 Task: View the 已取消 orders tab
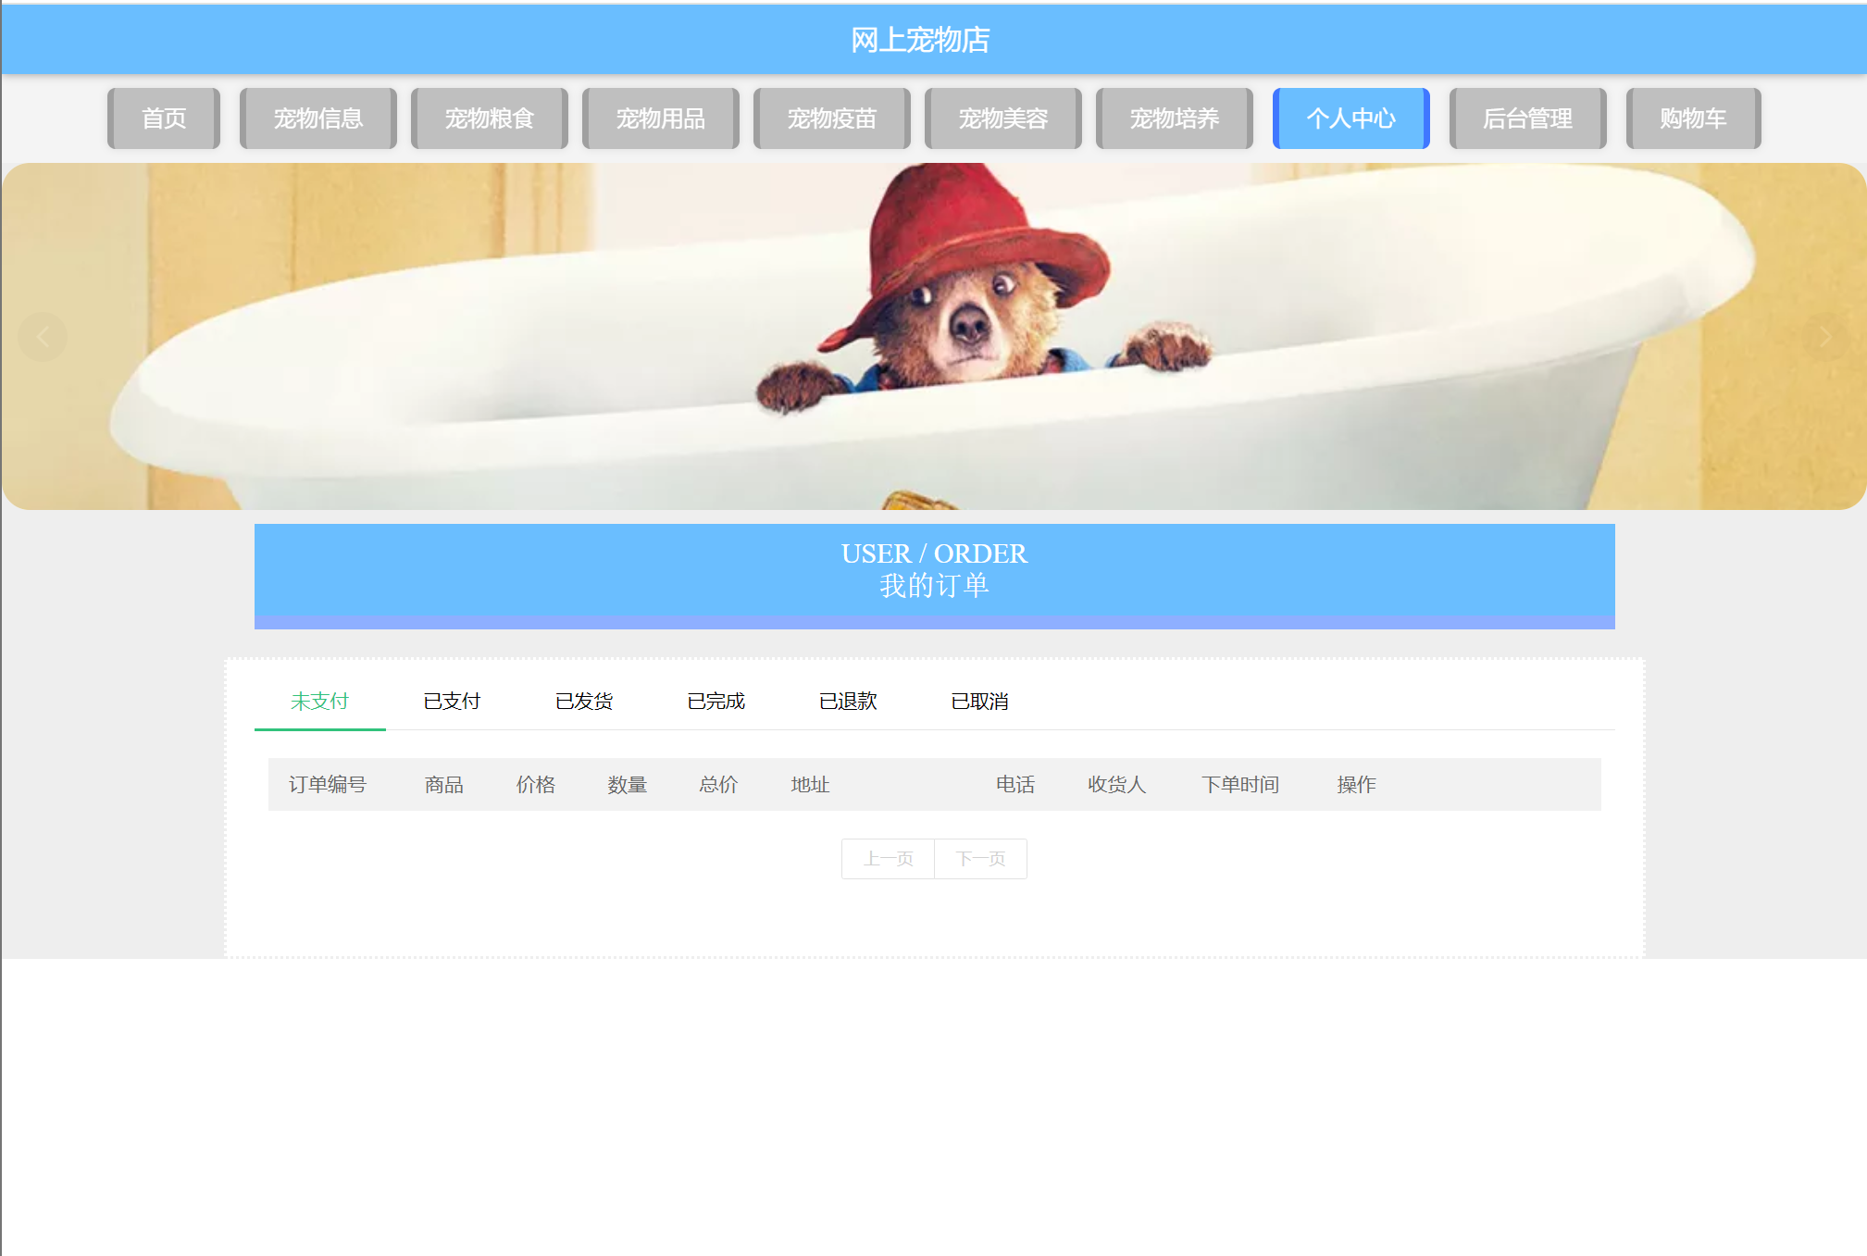pyautogui.click(x=979, y=702)
